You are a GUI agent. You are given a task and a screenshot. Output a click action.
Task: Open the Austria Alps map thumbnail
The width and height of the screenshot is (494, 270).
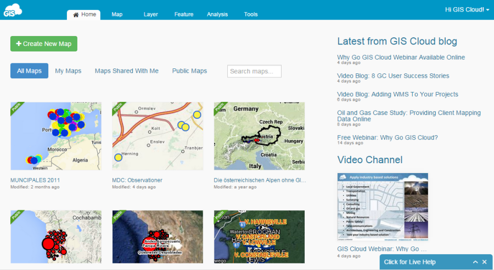pyautogui.click(x=259, y=136)
